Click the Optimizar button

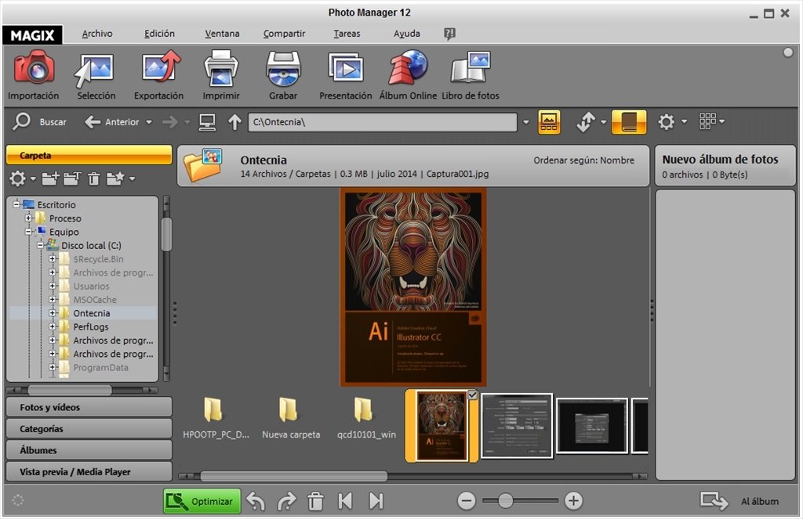[202, 501]
